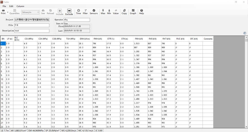Click the Help question icon
The height and width of the screenshot is (132, 248).
pos(142,10)
